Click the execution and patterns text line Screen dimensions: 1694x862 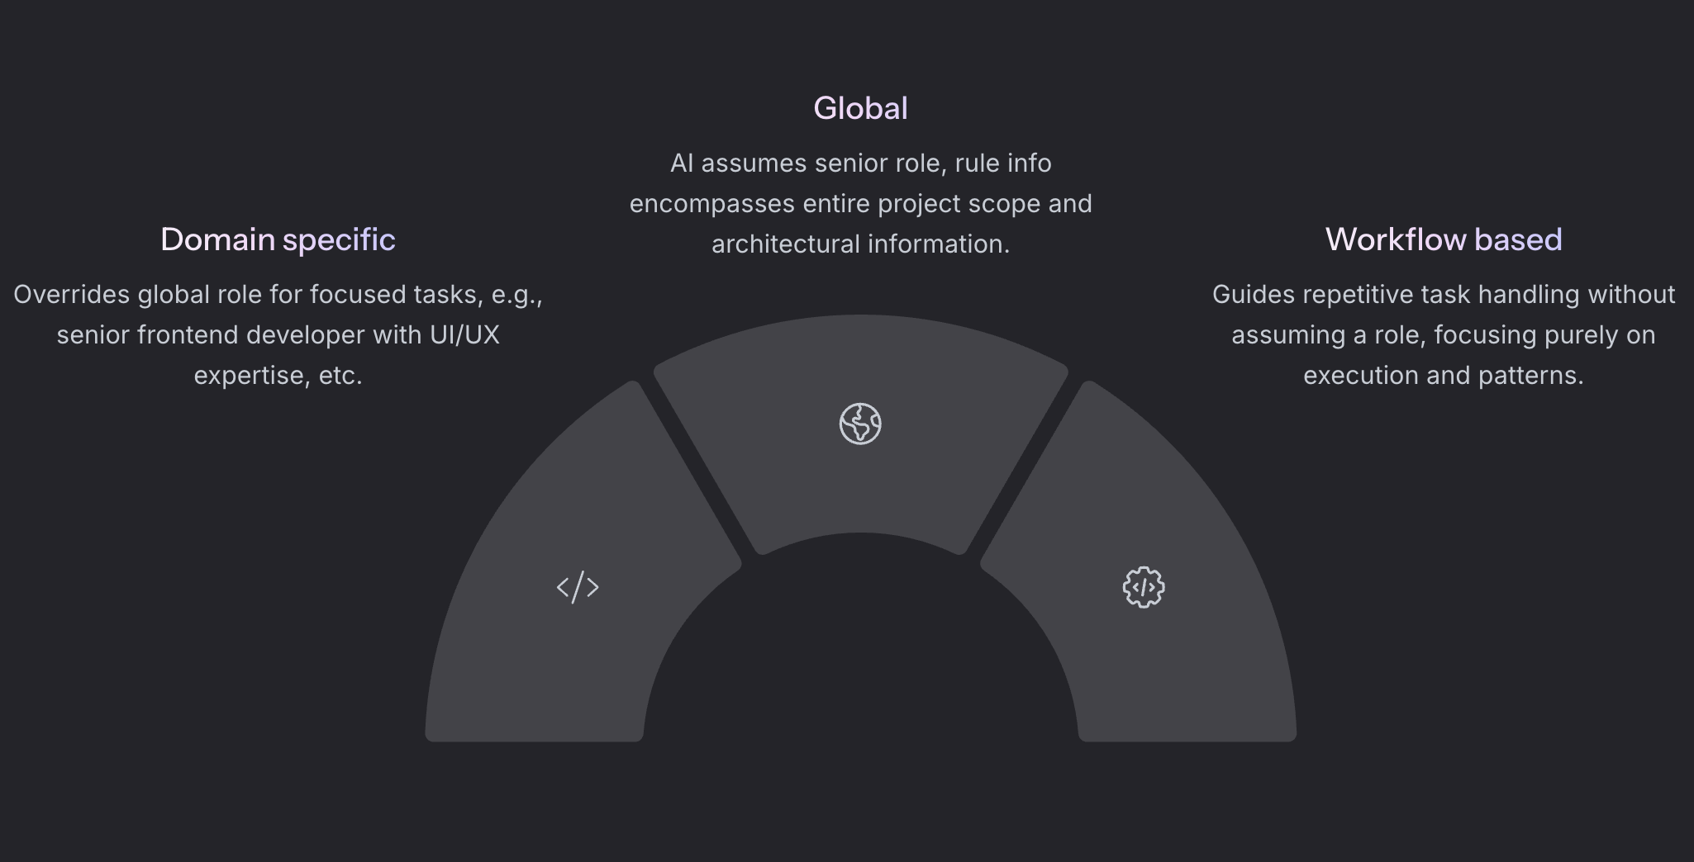[x=1443, y=376]
